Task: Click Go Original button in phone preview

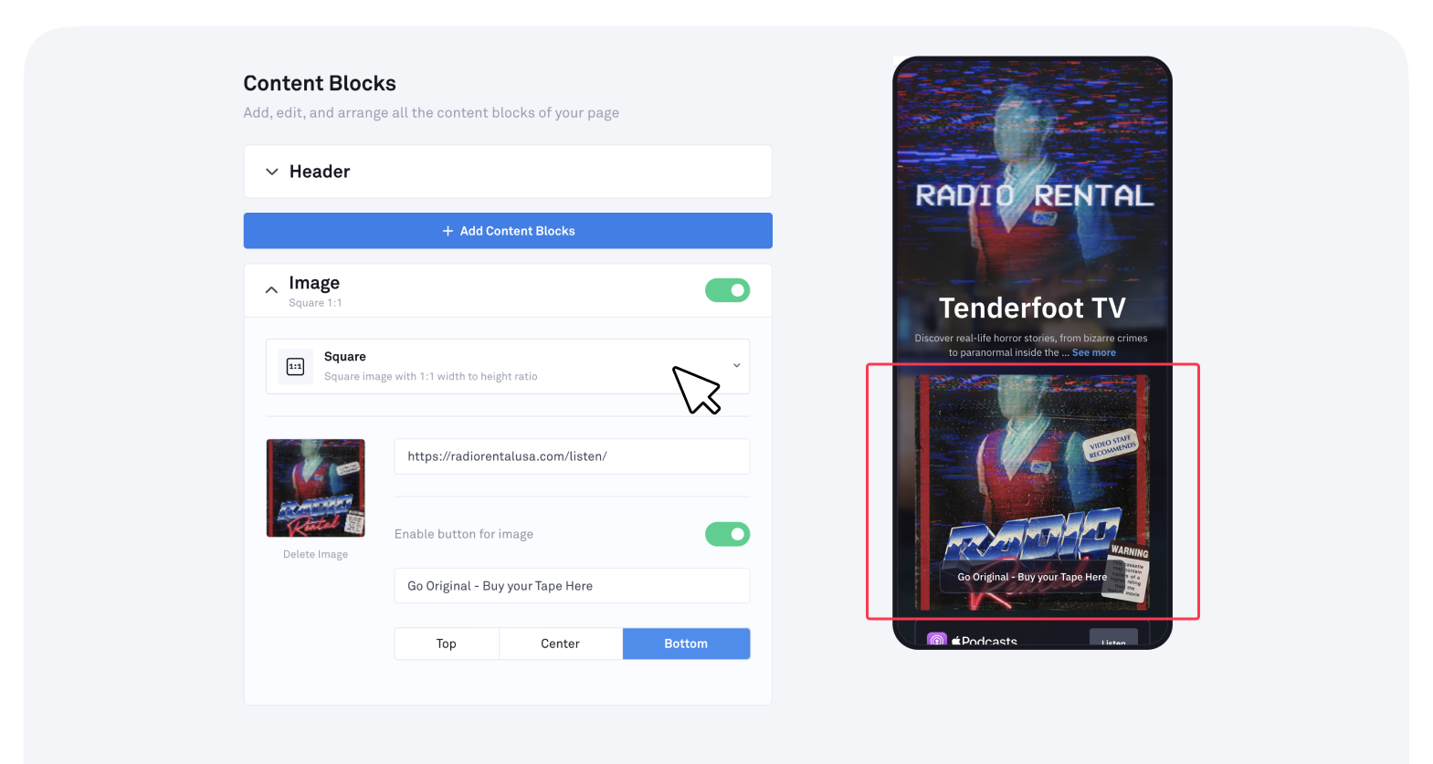Action: pyautogui.click(x=1032, y=577)
